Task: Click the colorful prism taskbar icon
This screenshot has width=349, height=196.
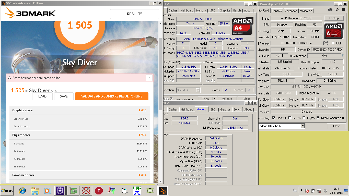Action: point(111,191)
